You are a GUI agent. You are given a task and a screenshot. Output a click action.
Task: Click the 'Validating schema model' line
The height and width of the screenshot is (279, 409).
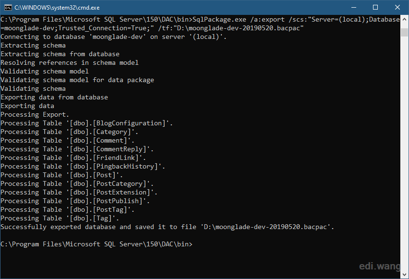click(45, 72)
